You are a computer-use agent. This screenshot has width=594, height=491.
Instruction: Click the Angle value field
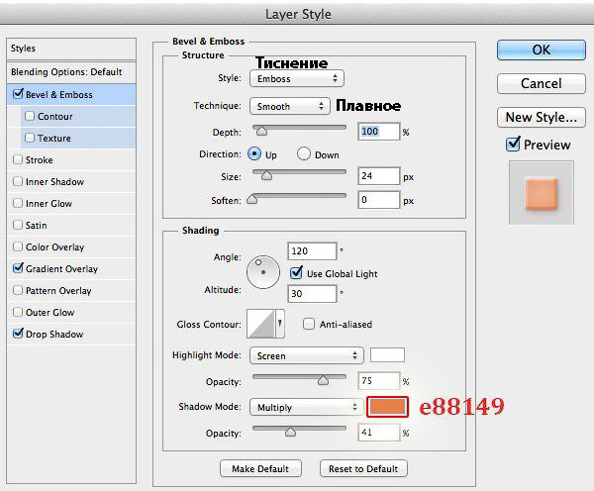(312, 251)
